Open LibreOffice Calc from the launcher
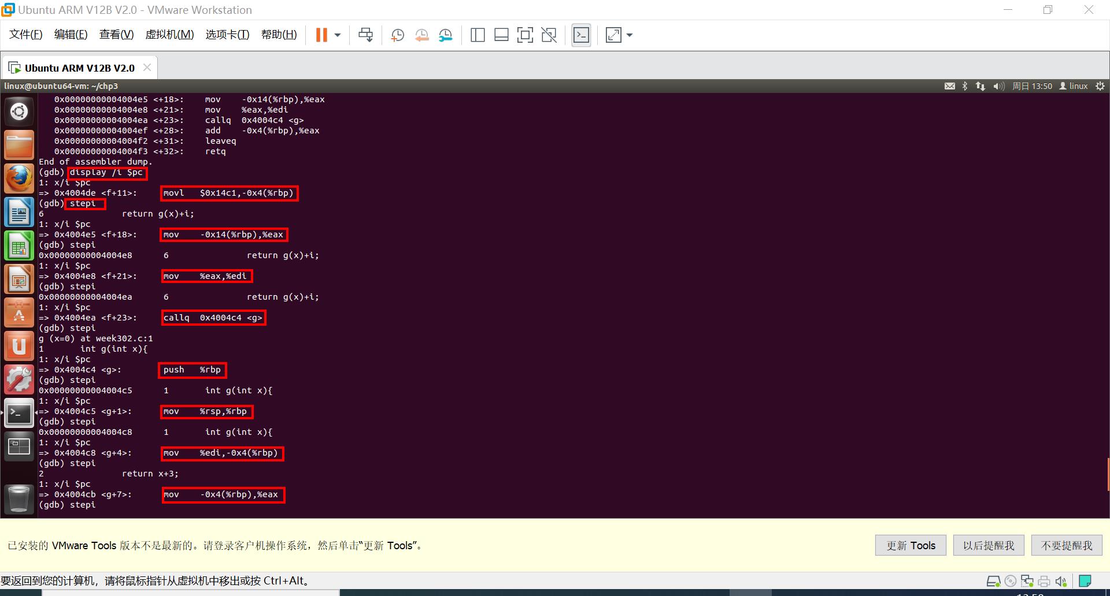1110x596 pixels. 19,246
